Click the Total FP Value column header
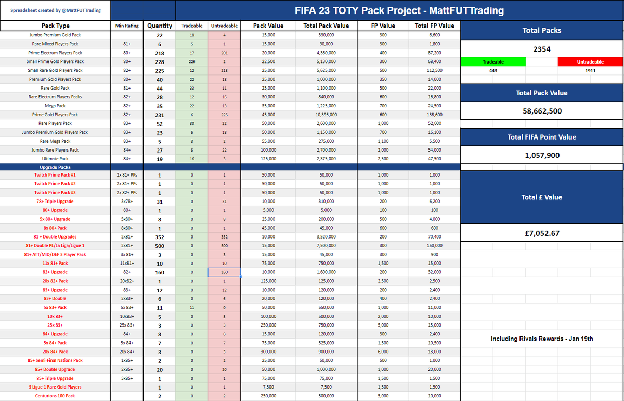 pos(434,26)
